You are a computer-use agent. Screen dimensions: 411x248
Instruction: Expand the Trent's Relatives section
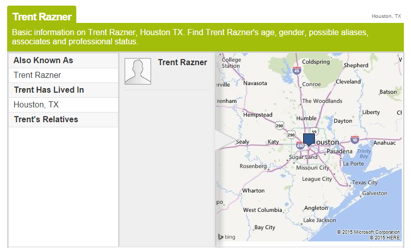pos(46,120)
